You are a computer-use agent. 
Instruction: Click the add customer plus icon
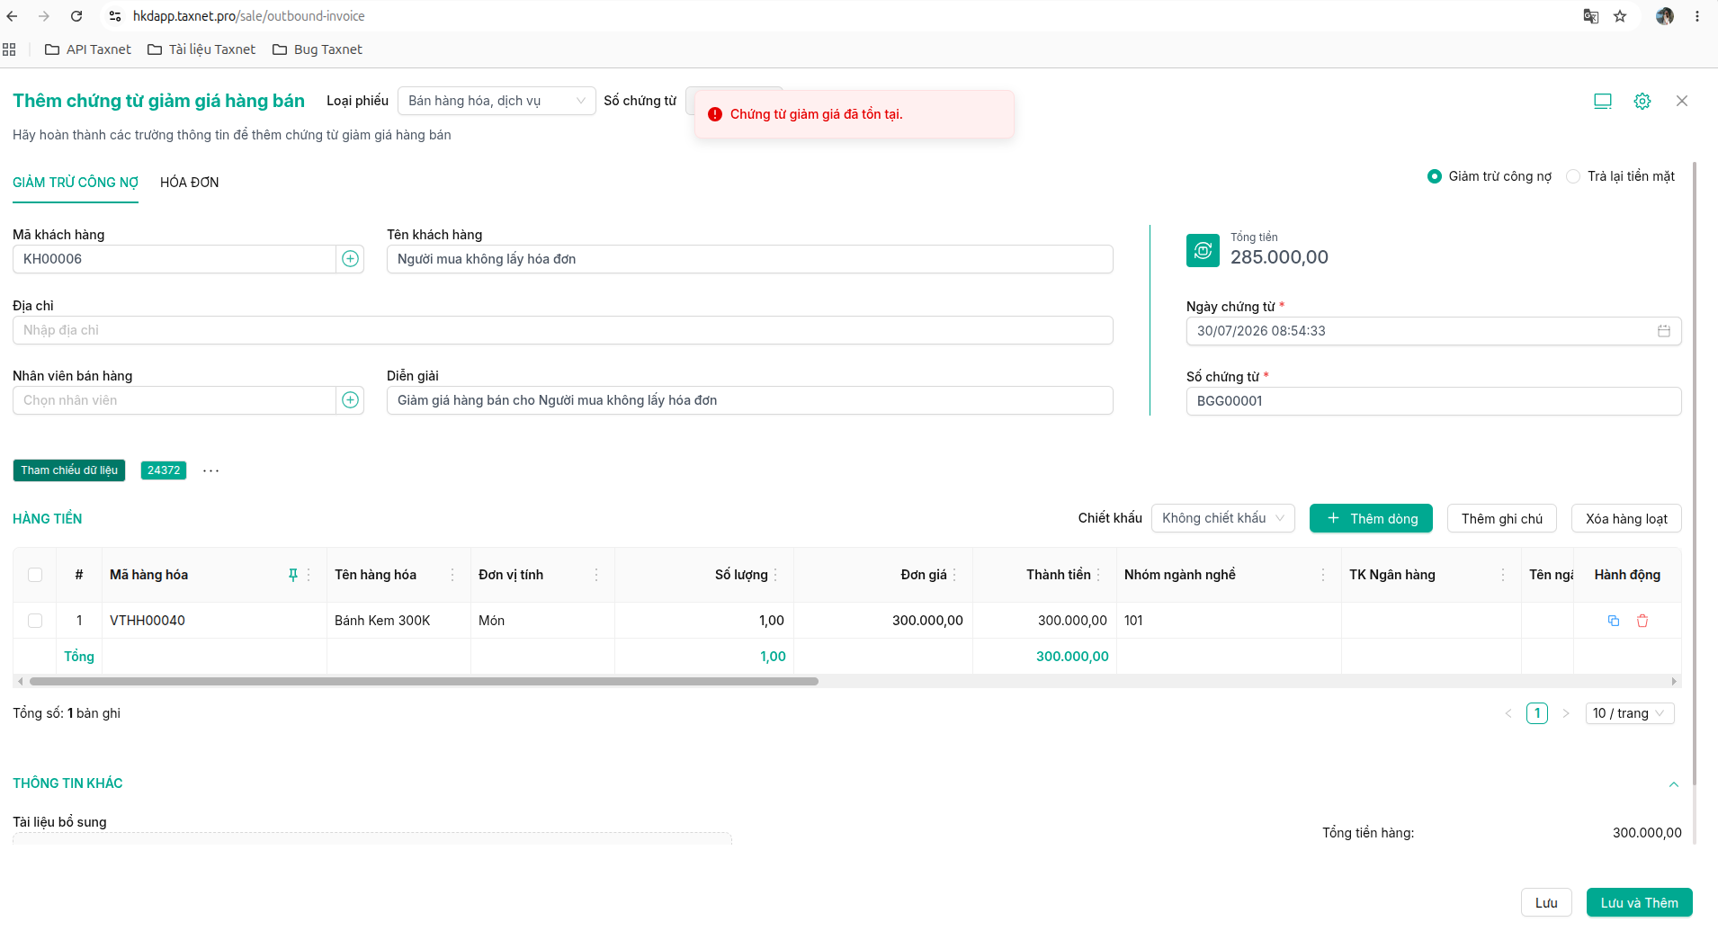click(350, 259)
